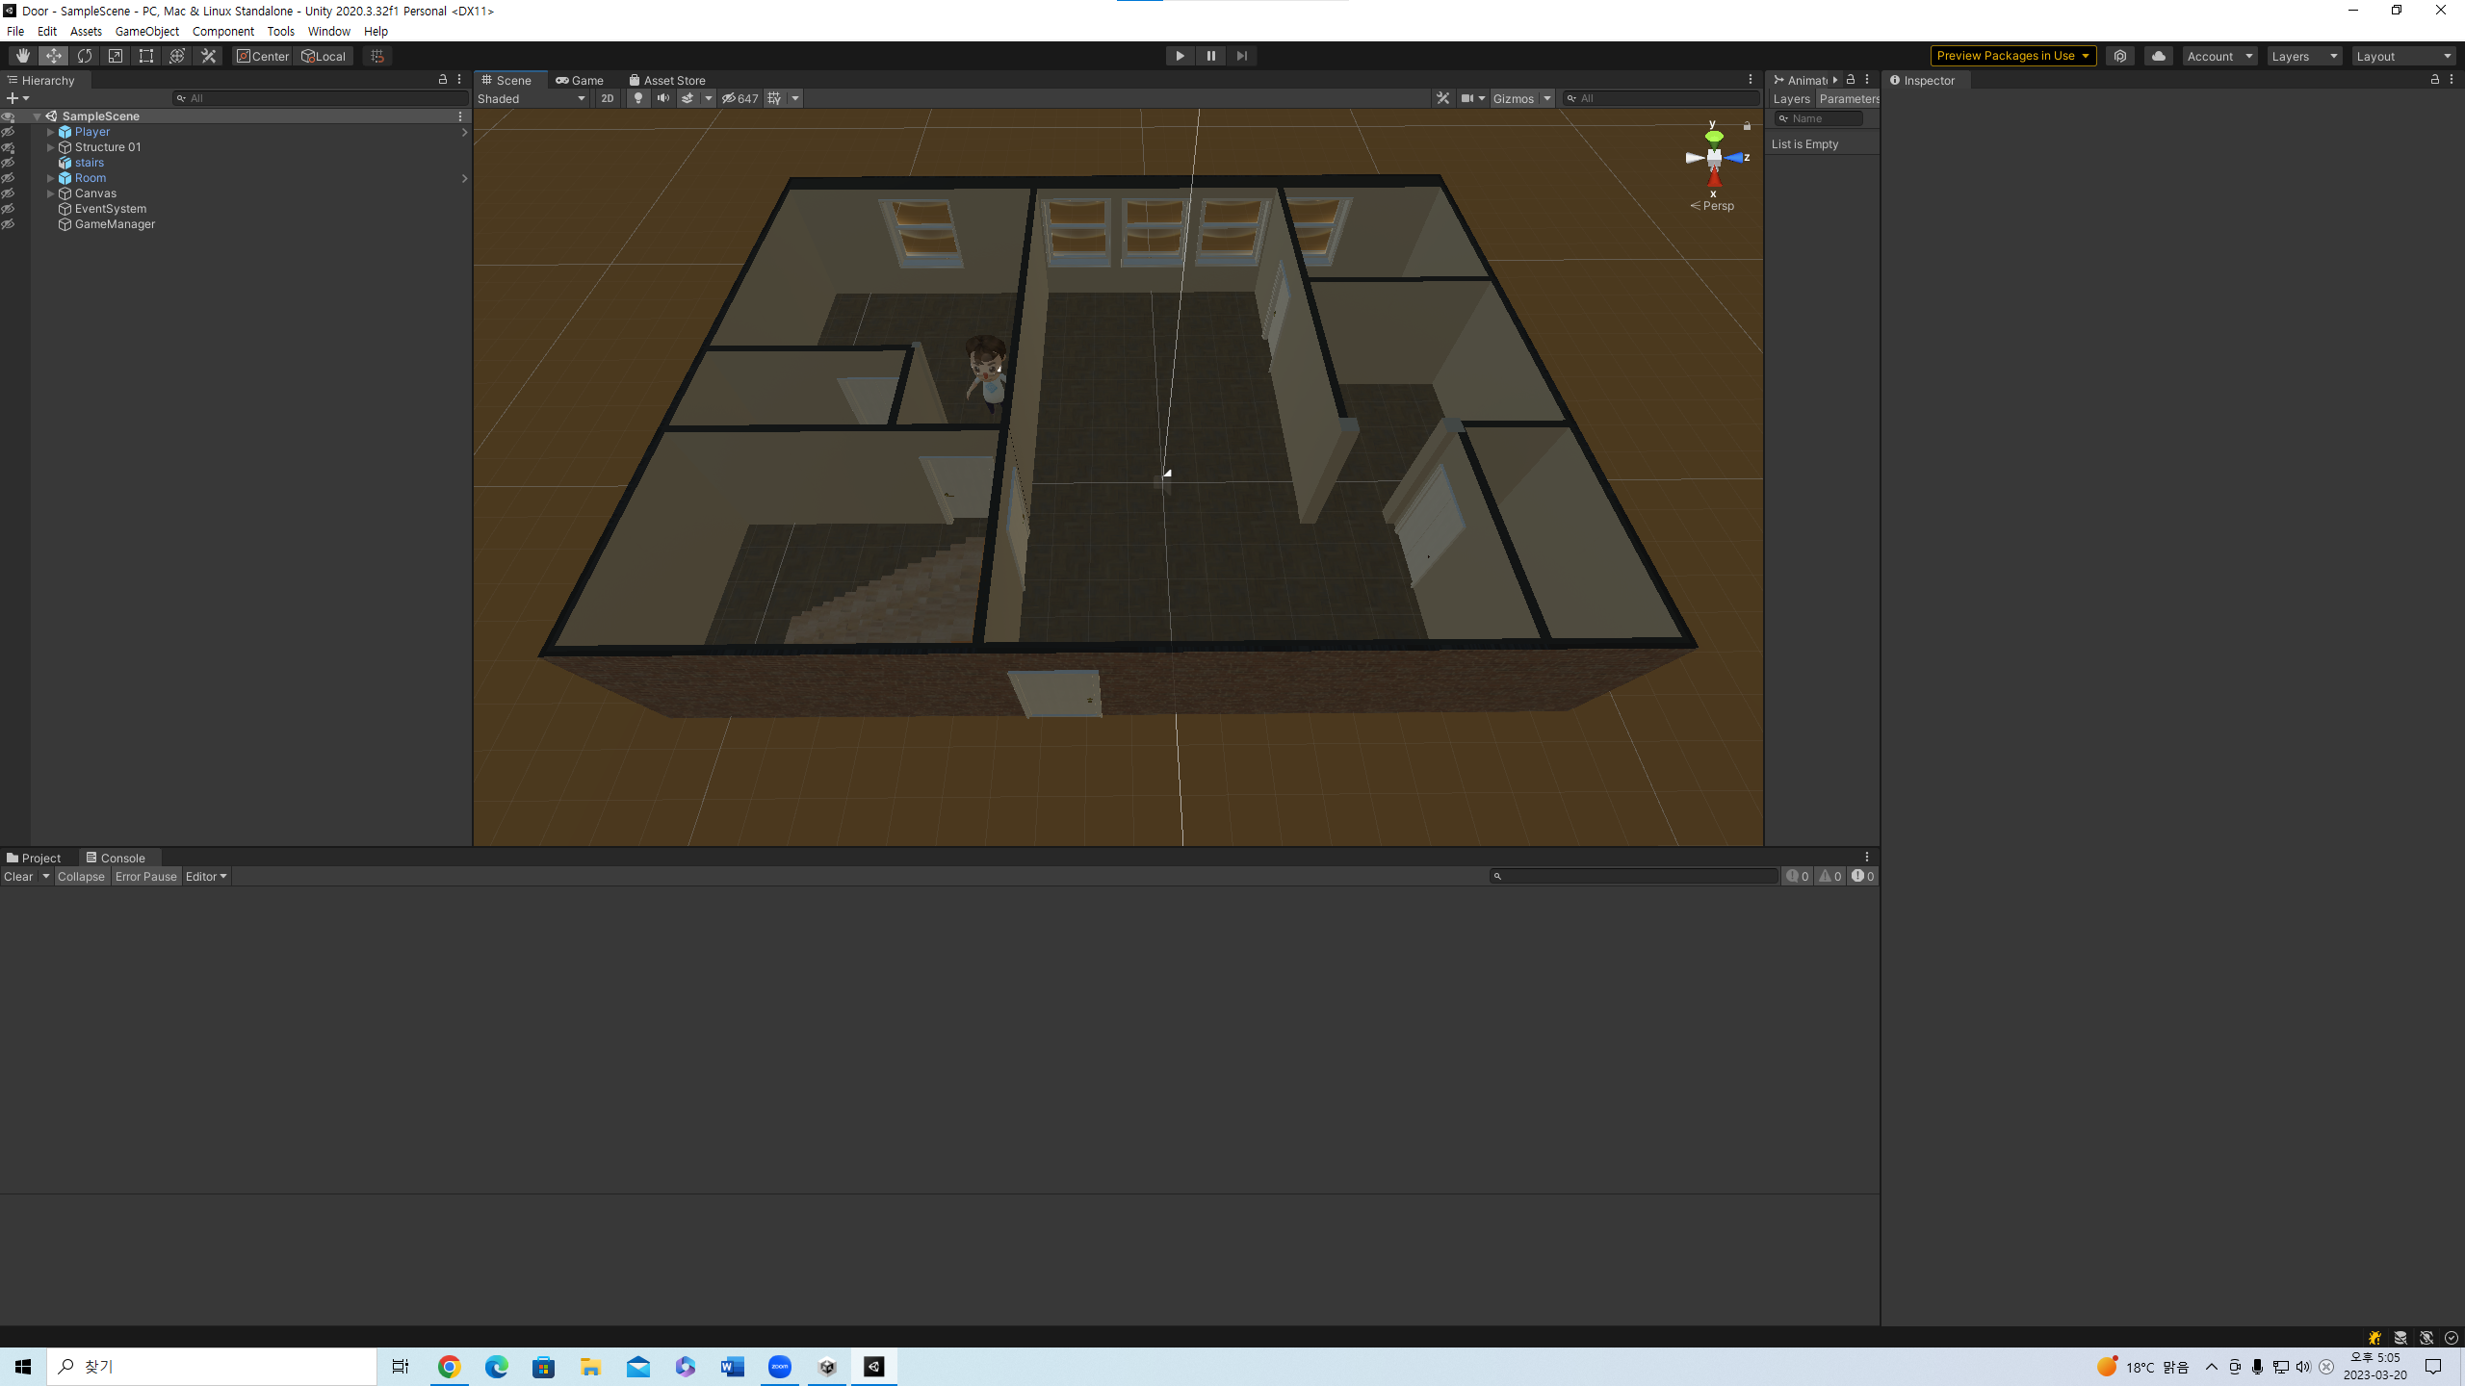Open Cloud services button
The width and height of the screenshot is (2465, 1386).
point(2159,56)
